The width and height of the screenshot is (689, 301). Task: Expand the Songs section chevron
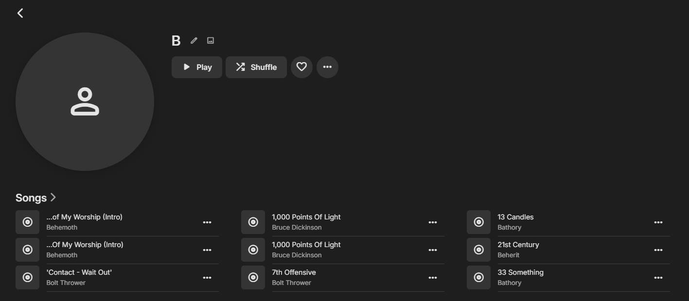53,198
